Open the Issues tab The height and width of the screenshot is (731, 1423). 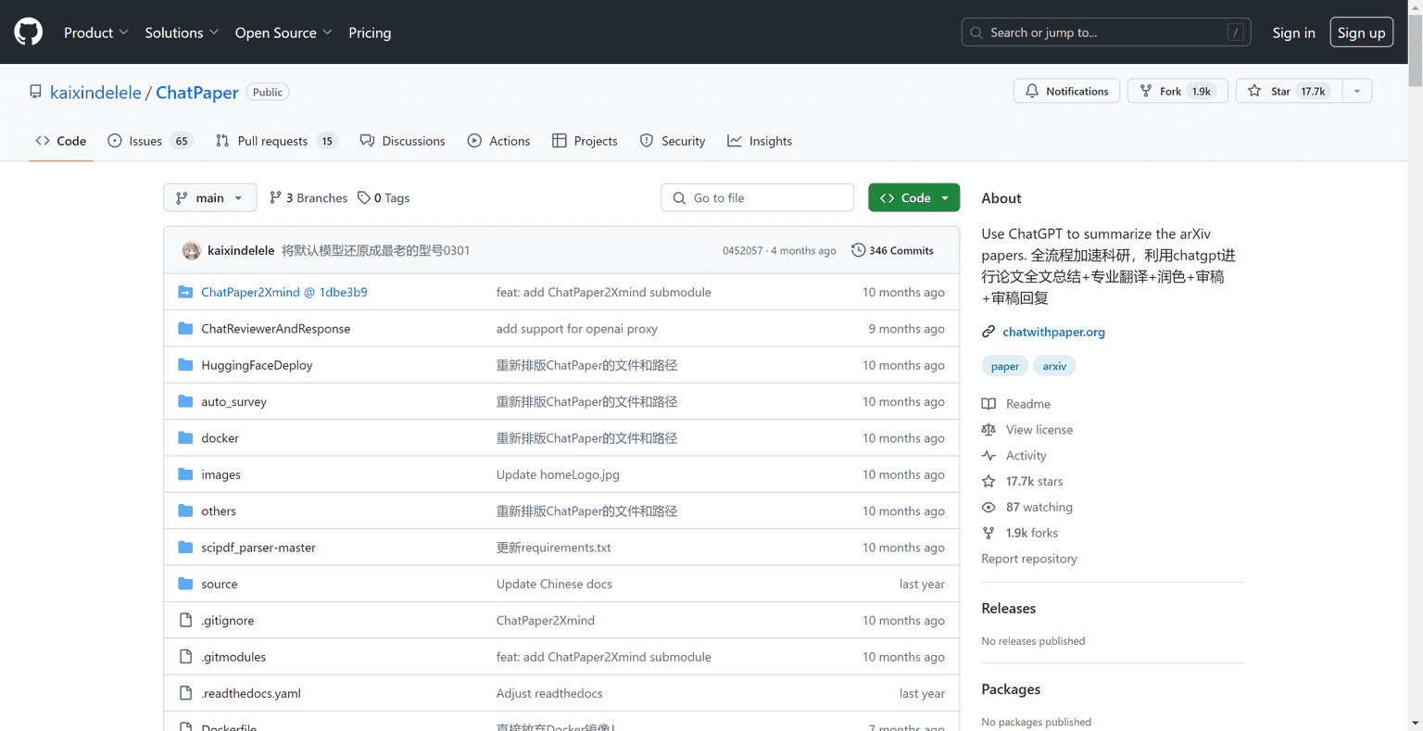pyautogui.click(x=149, y=141)
